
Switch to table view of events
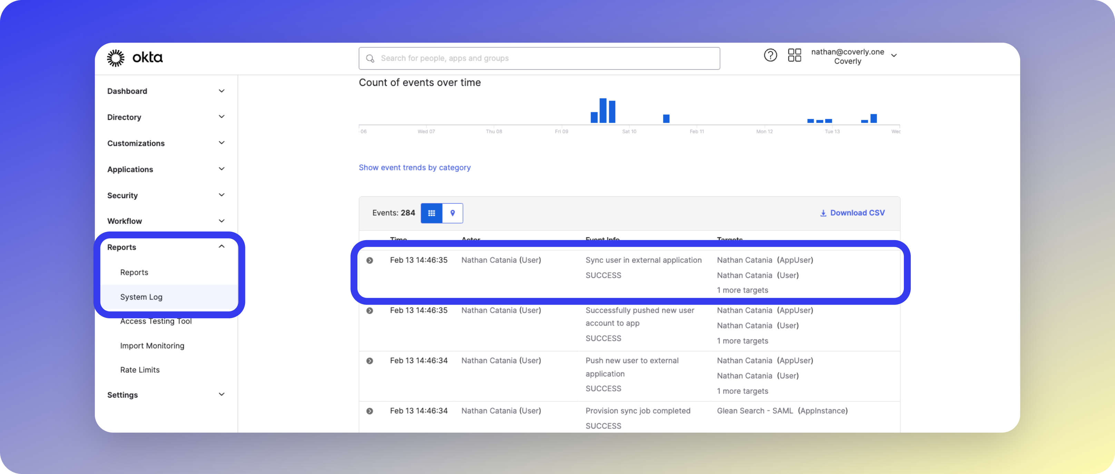coord(431,213)
